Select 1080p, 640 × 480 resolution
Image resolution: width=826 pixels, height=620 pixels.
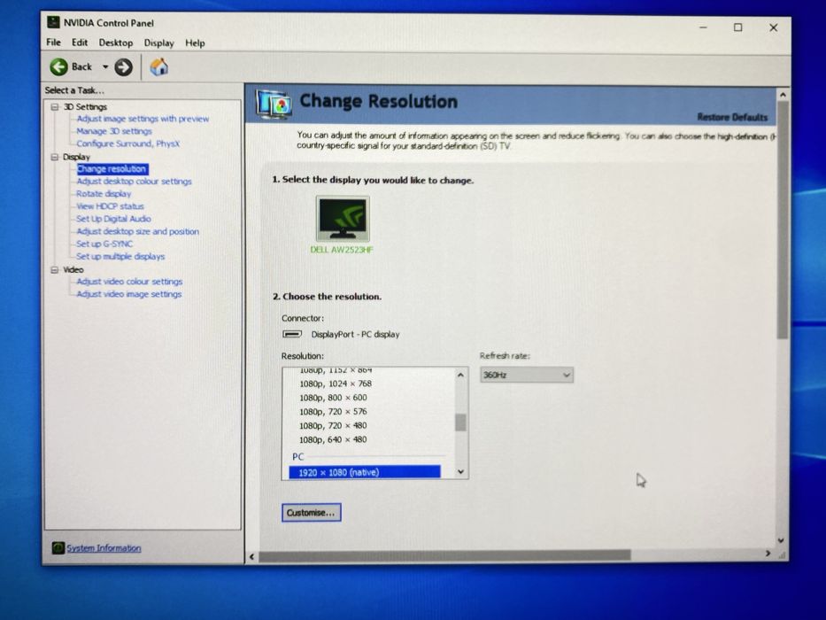click(x=333, y=439)
